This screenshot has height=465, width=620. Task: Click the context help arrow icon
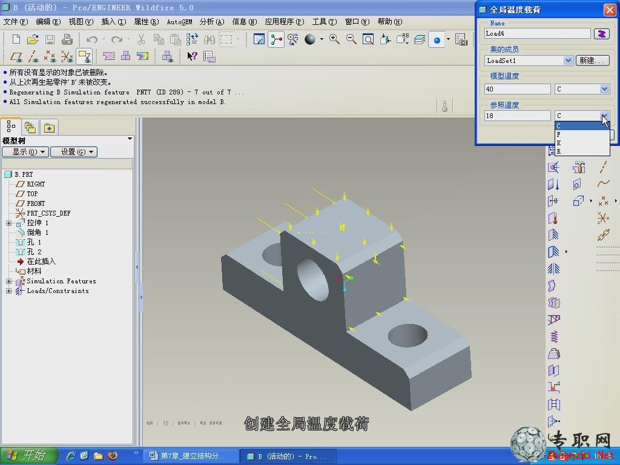(192, 56)
